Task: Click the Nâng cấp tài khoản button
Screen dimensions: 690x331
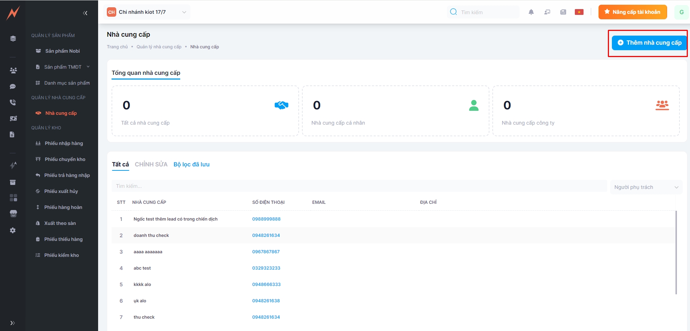Action: [x=632, y=12]
